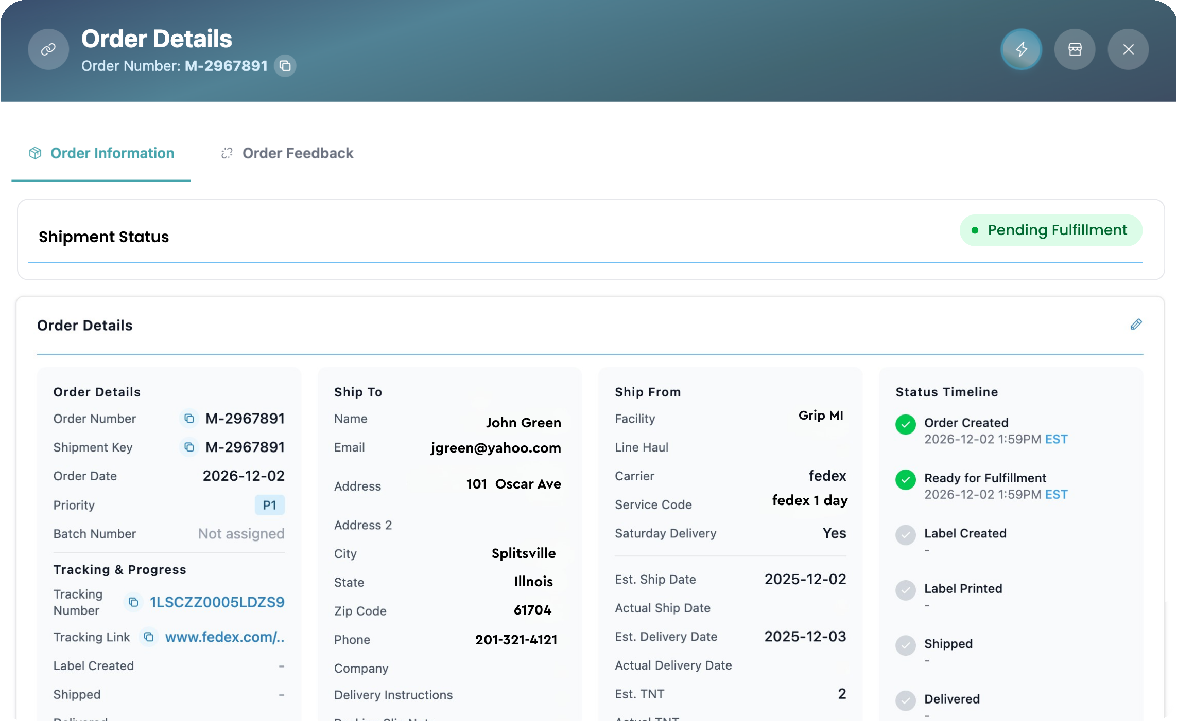Close the Order Details panel

1128,49
